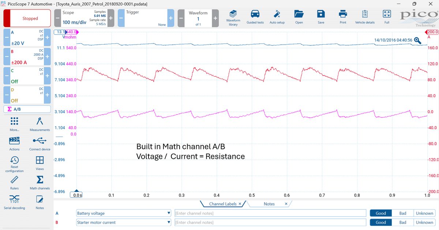Open channel A ±20 V settings
Screen dimensions: 439x230
coord(27,37)
